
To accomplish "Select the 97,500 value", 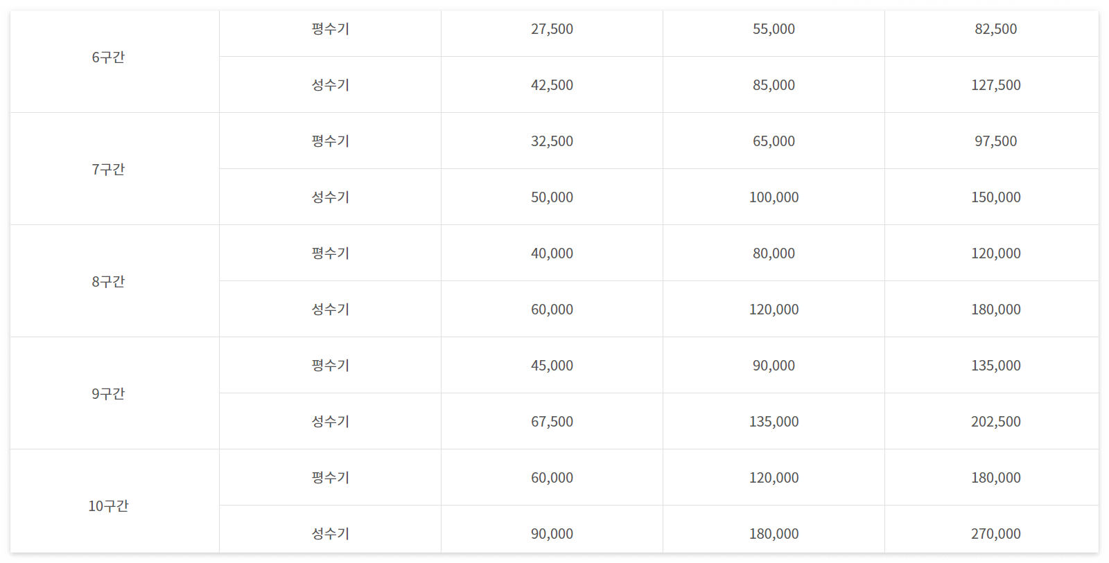I will tap(996, 141).
